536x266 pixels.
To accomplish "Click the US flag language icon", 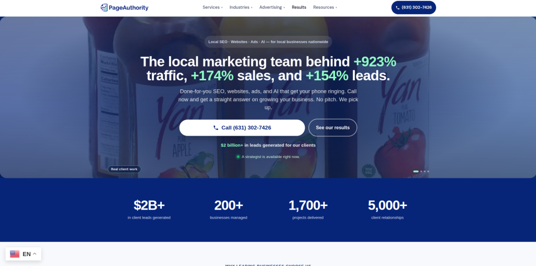I will (x=15, y=253).
